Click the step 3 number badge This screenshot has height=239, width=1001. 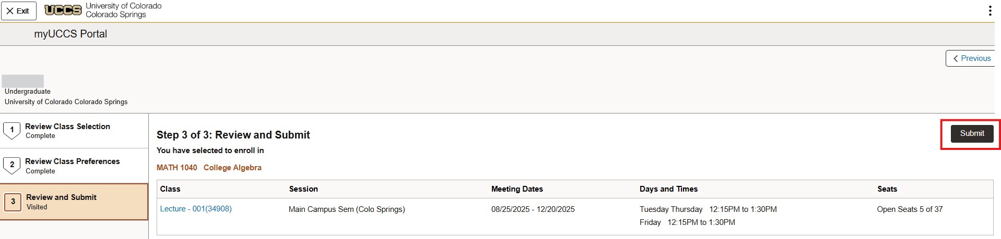tap(13, 202)
